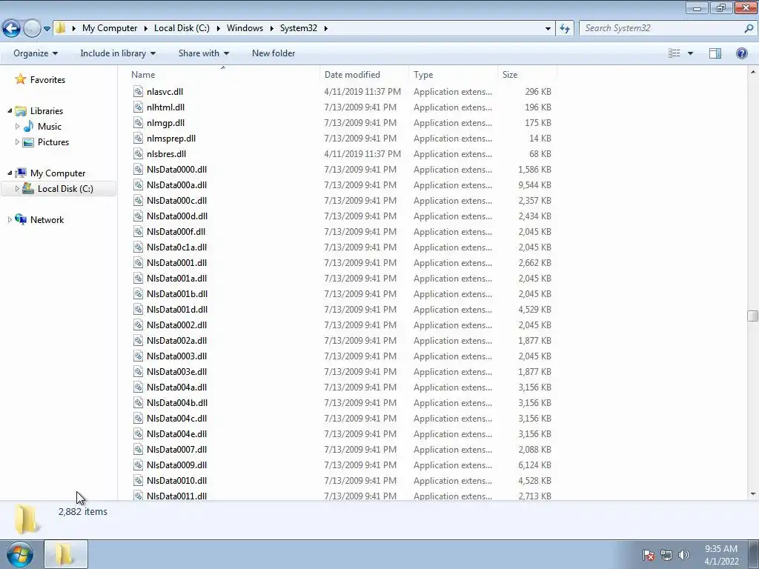The height and width of the screenshot is (569, 759).
Task: Select the Pictures library icon
Action: pyautogui.click(x=29, y=142)
